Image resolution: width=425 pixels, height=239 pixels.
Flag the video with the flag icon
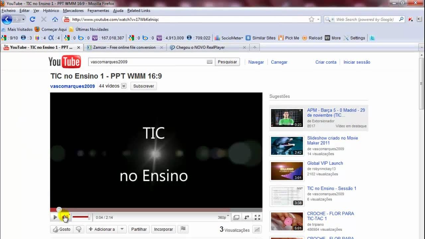[x=183, y=229]
